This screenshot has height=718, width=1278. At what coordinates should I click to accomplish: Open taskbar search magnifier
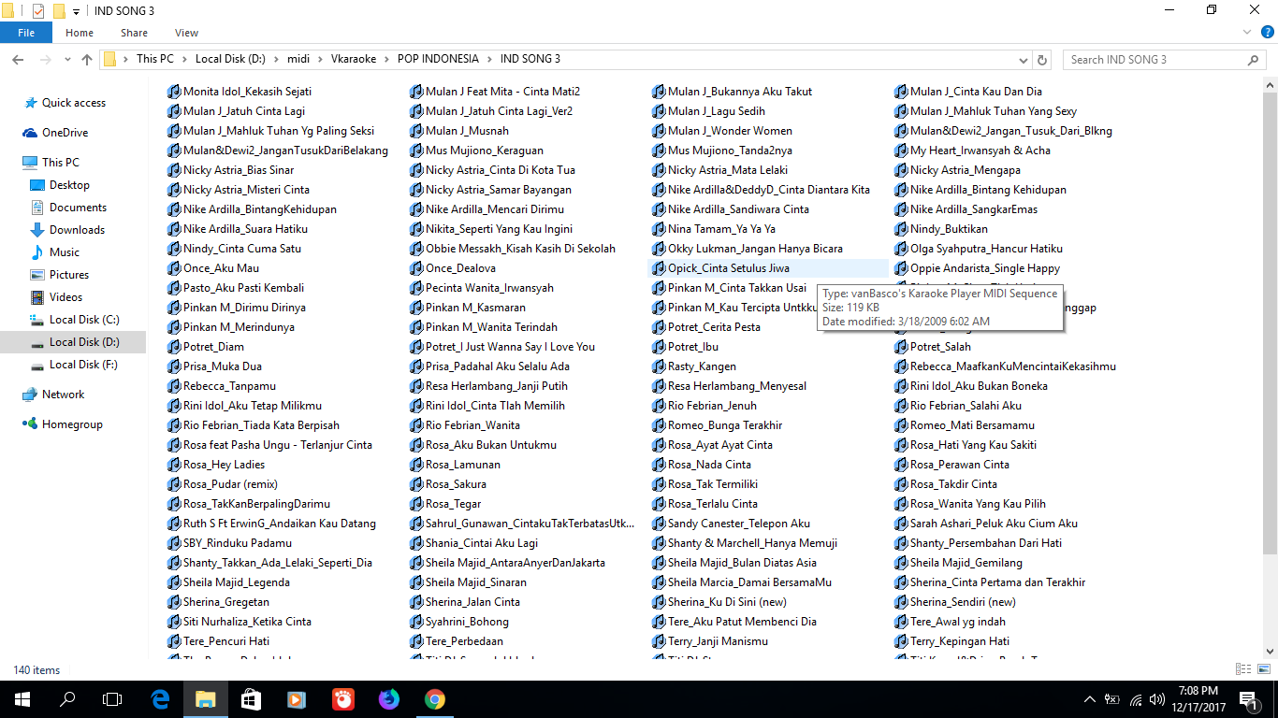67,698
